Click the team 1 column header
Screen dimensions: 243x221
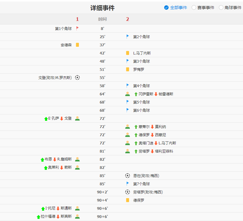click(77, 19)
